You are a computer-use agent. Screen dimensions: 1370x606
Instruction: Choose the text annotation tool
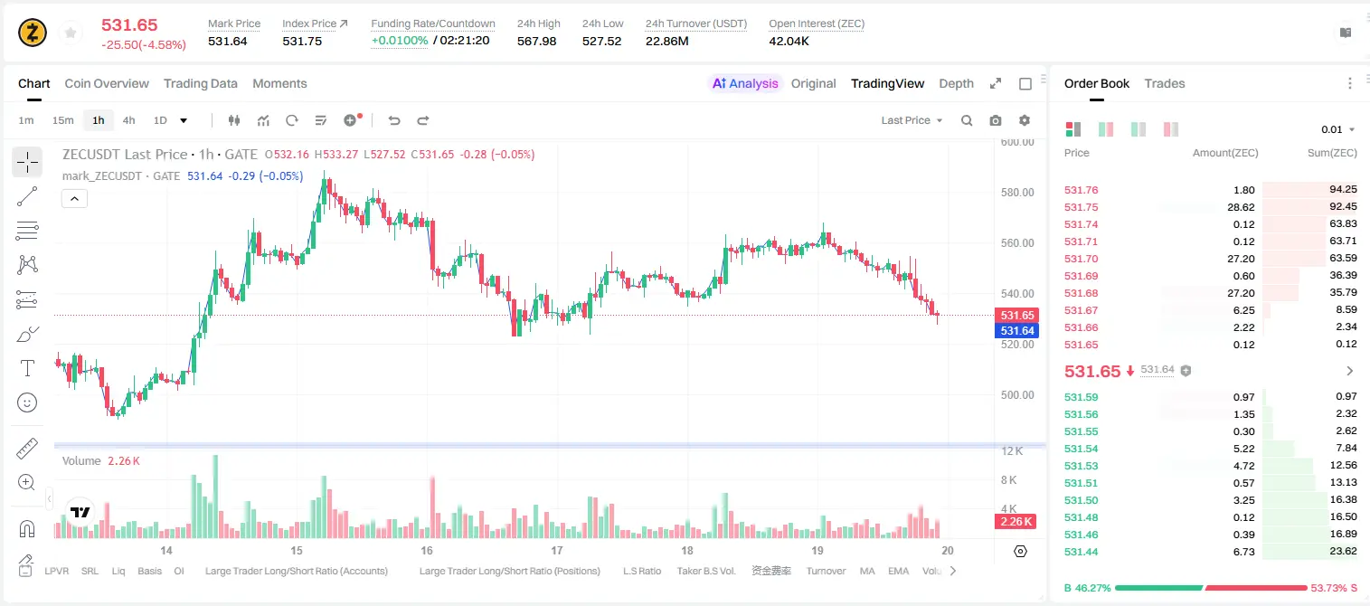point(27,368)
